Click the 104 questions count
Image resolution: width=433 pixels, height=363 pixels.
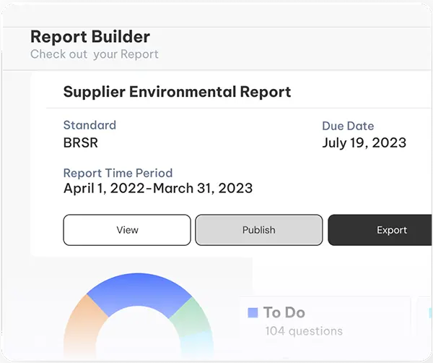[304, 331]
